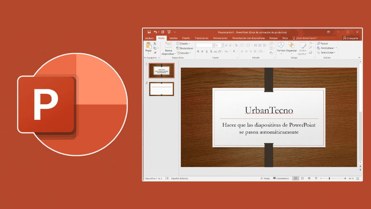Open the Formas shapes gallery

click(281, 46)
